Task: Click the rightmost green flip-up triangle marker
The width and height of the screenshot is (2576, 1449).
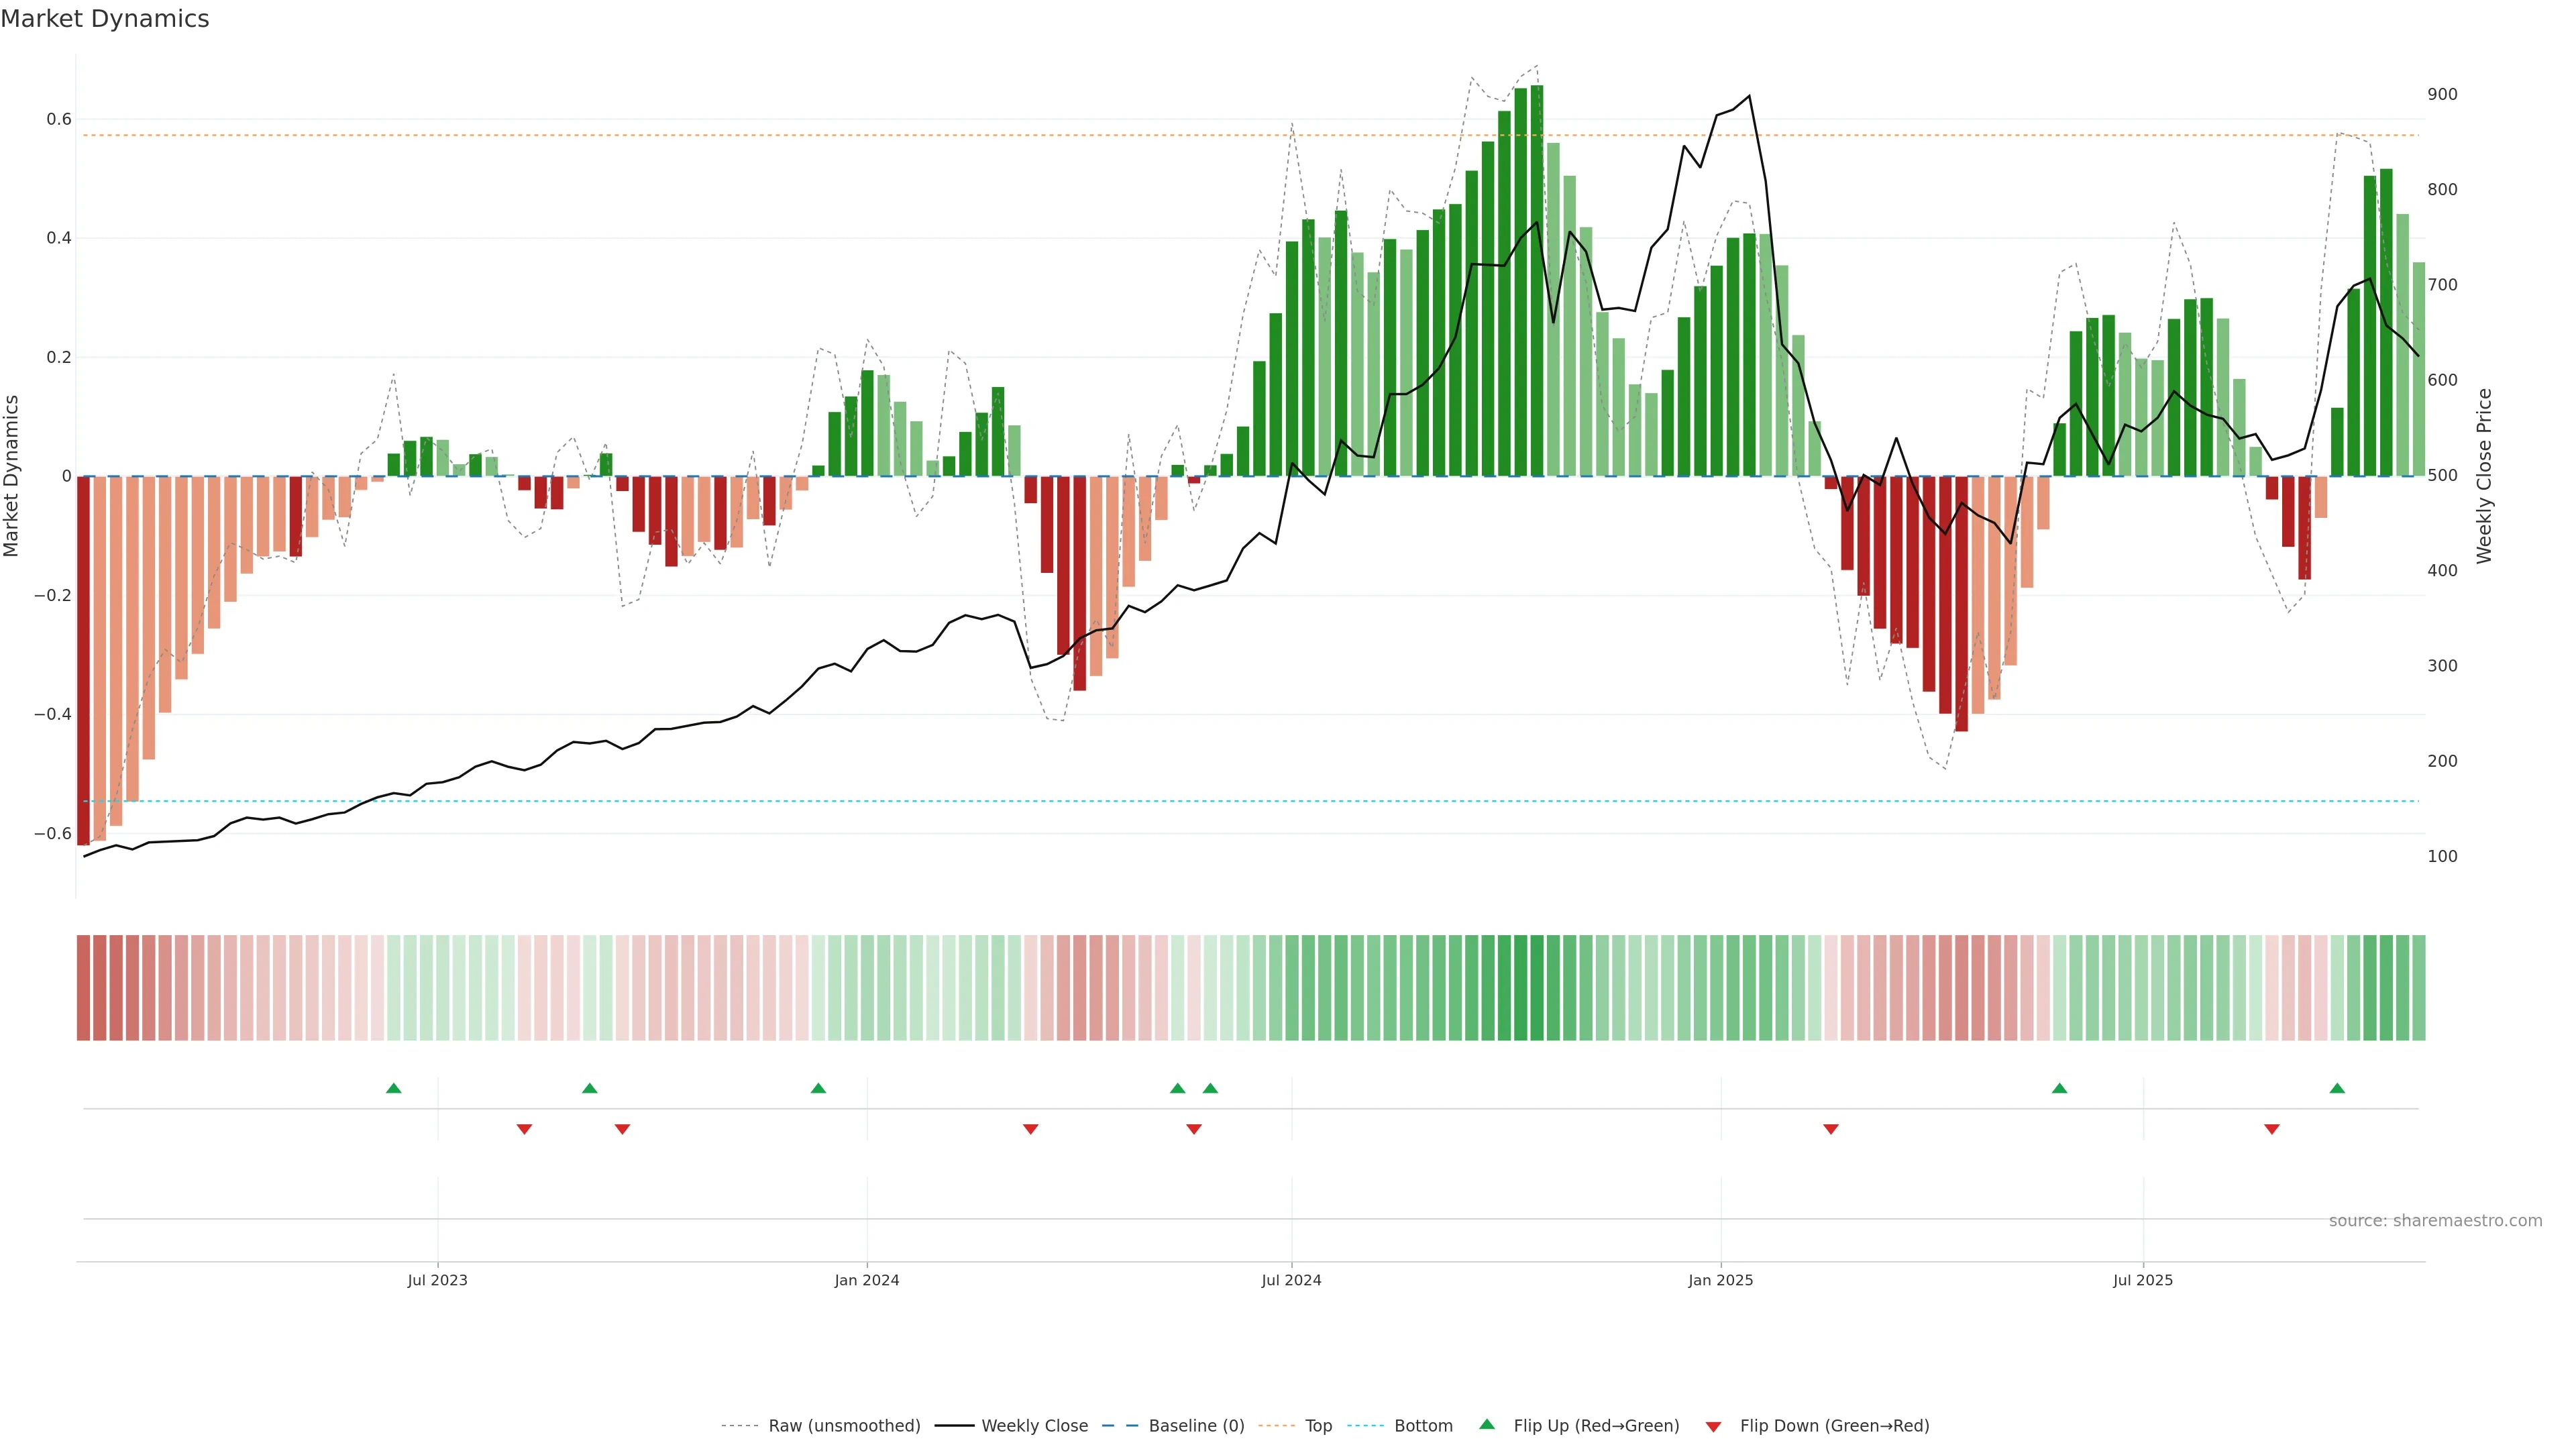Action: point(2337,1088)
